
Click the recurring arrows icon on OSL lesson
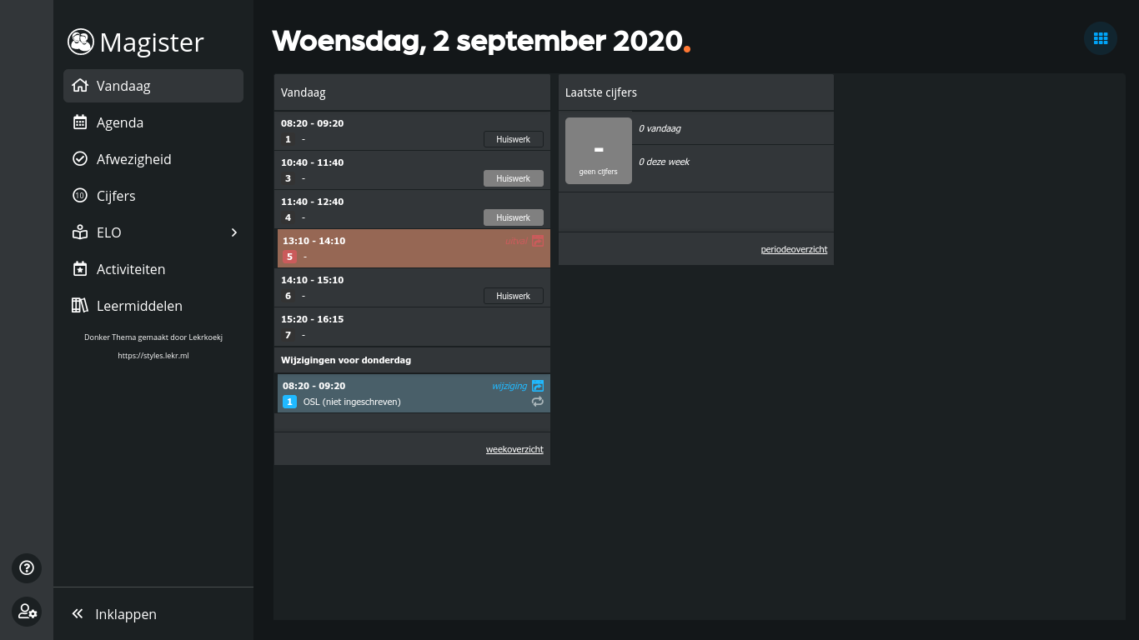coord(538,402)
